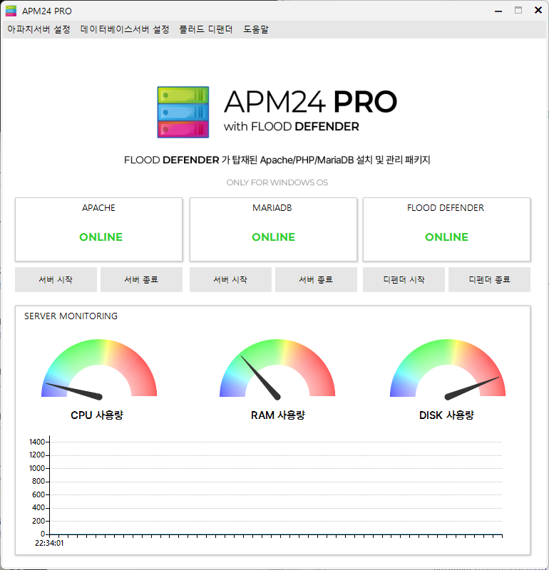Open the 플러드 디펜더 menu
The image size is (549, 570).
pos(206,29)
